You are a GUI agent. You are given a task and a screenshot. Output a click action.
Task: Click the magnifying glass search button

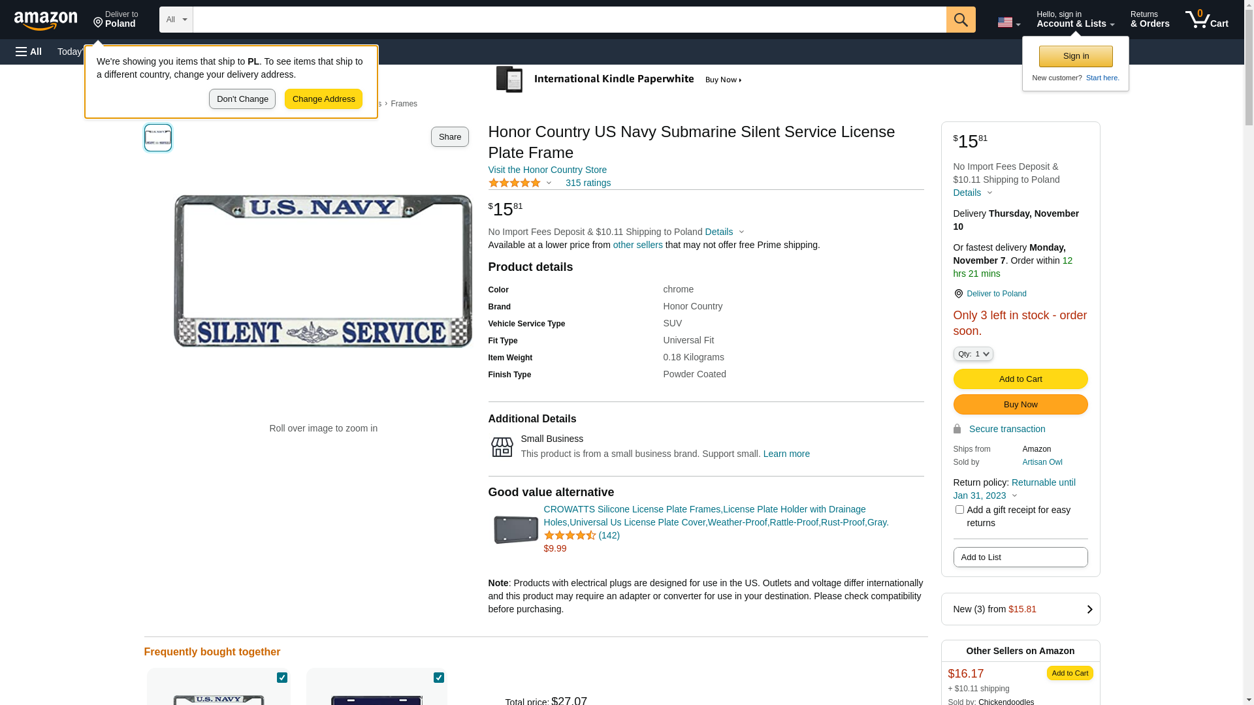pos(960,20)
